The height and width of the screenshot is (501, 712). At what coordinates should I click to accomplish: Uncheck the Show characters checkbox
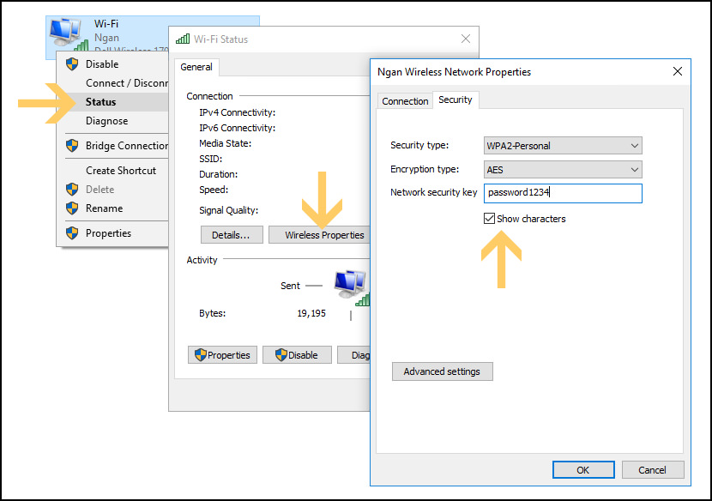pyautogui.click(x=489, y=219)
